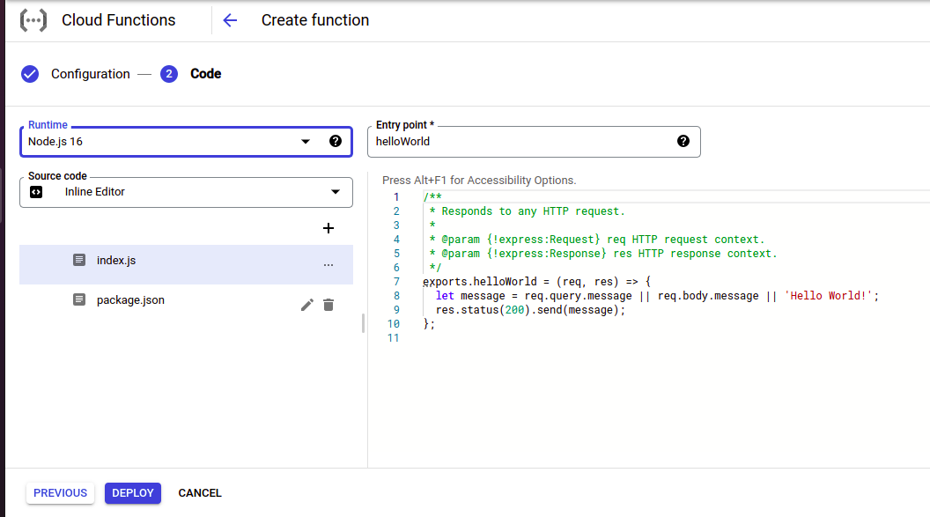
Task: Add a new file with plus icon
Action: pyautogui.click(x=328, y=228)
